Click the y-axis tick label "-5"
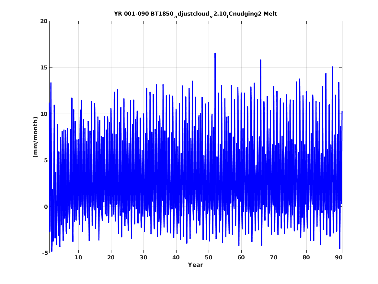Image resolution: width=378 pixels, height=284 pixels. 45,253
